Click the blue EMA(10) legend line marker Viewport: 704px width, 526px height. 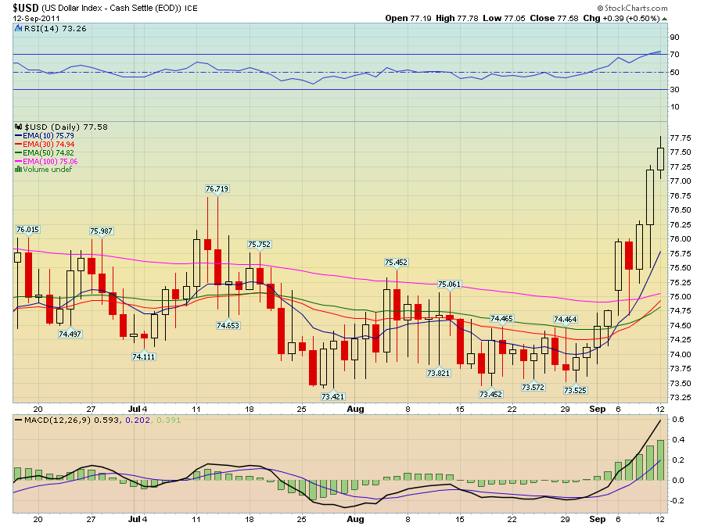click(19, 135)
